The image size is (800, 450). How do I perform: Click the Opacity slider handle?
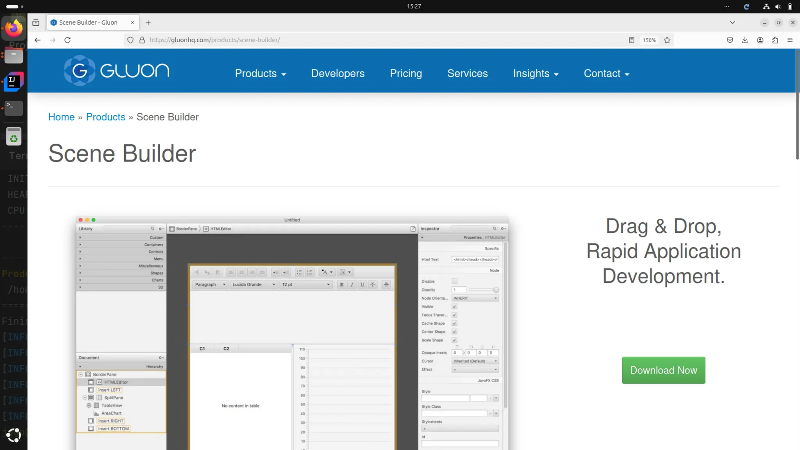pos(496,290)
